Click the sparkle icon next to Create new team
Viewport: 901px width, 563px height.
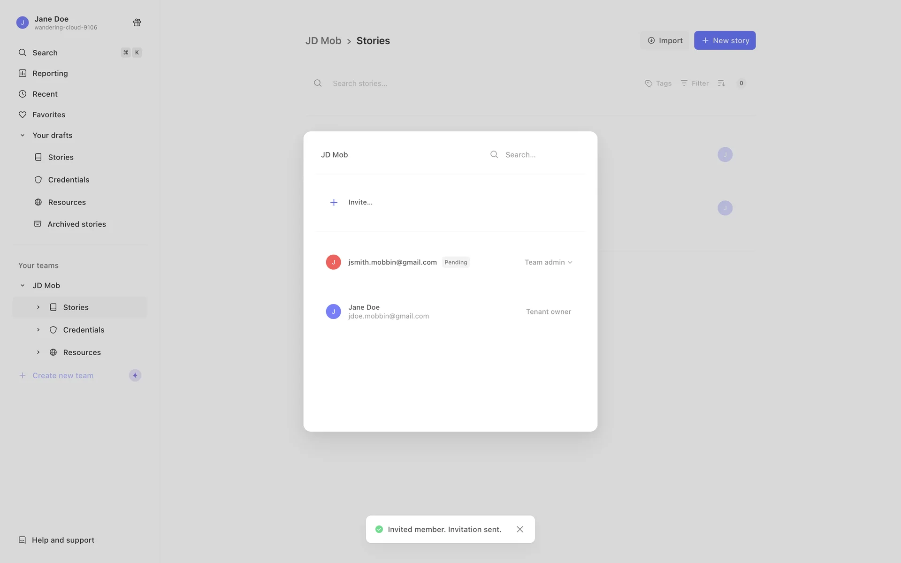(135, 375)
